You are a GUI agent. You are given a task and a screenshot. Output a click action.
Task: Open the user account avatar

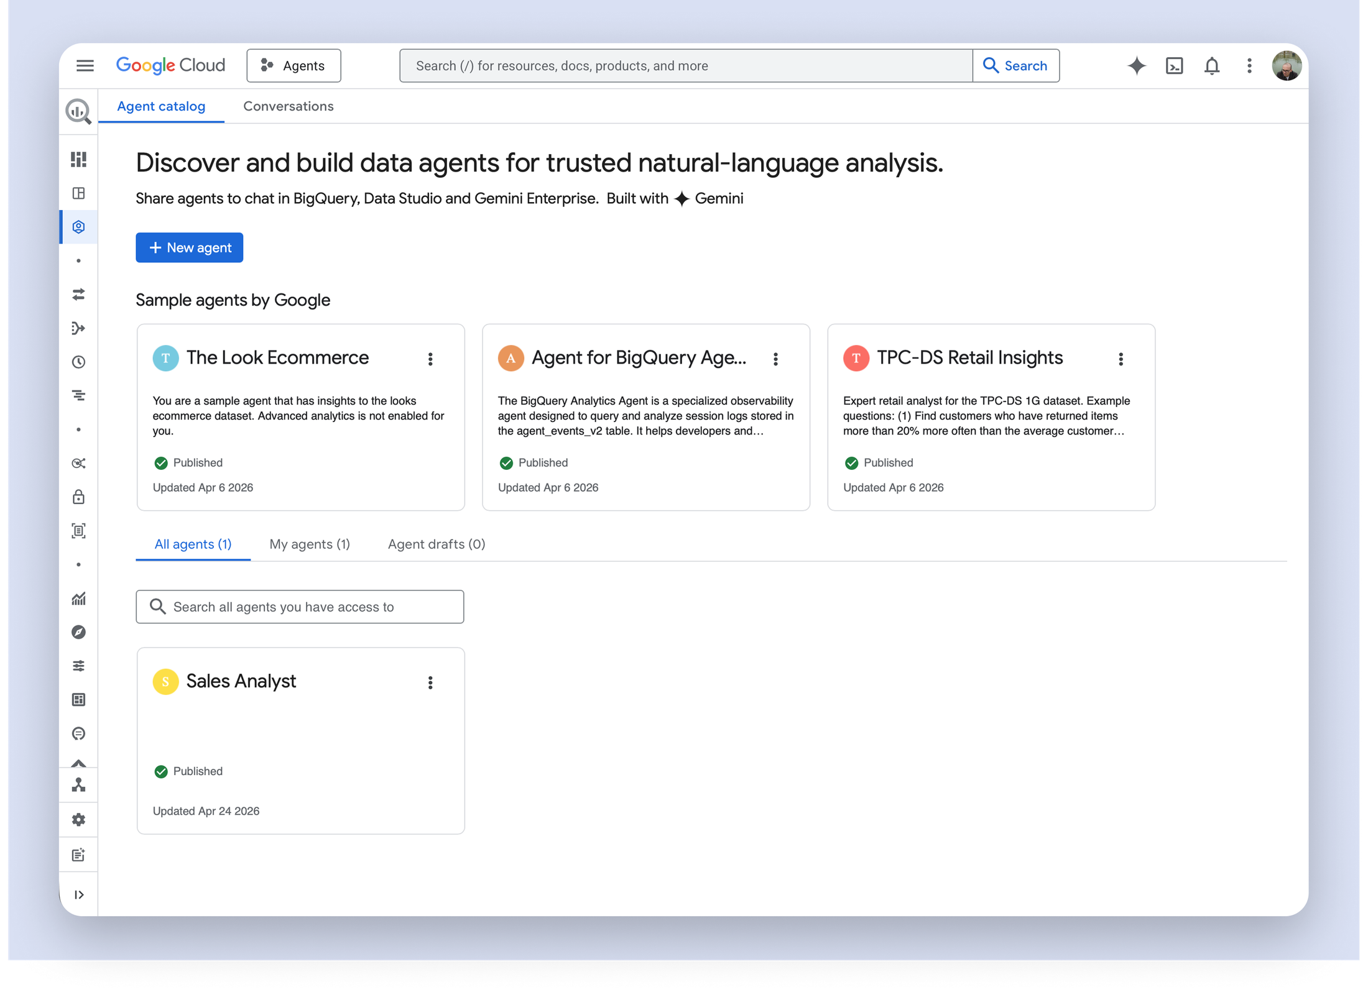pyautogui.click(x=1286, y=65)
